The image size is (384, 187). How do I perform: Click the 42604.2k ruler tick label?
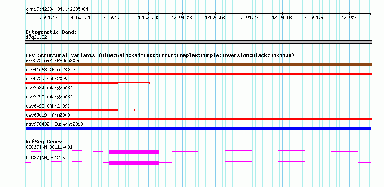81,17
